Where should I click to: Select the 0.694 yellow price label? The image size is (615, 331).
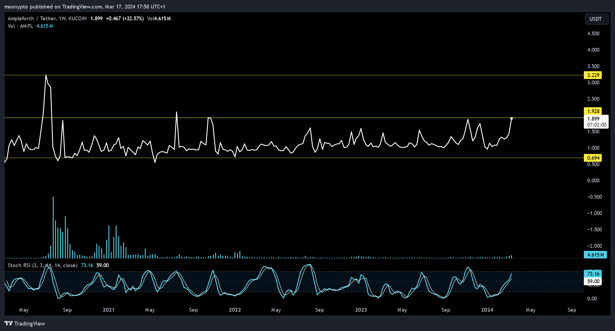[593, 158]
